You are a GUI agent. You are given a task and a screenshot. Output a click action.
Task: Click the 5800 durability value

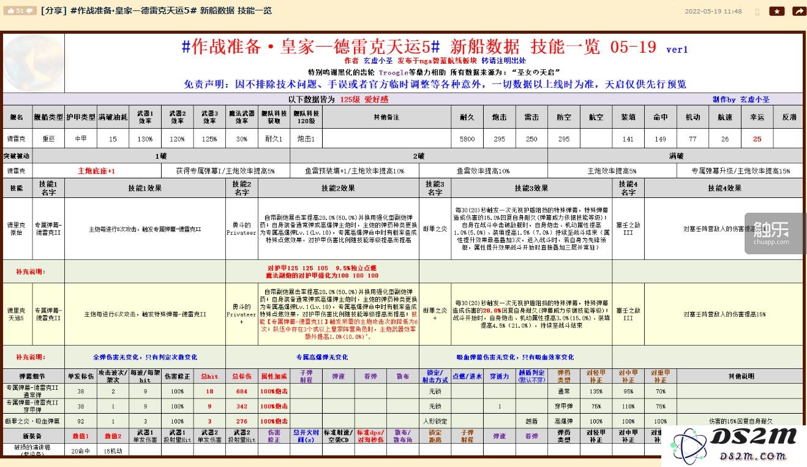pos(467,139)
